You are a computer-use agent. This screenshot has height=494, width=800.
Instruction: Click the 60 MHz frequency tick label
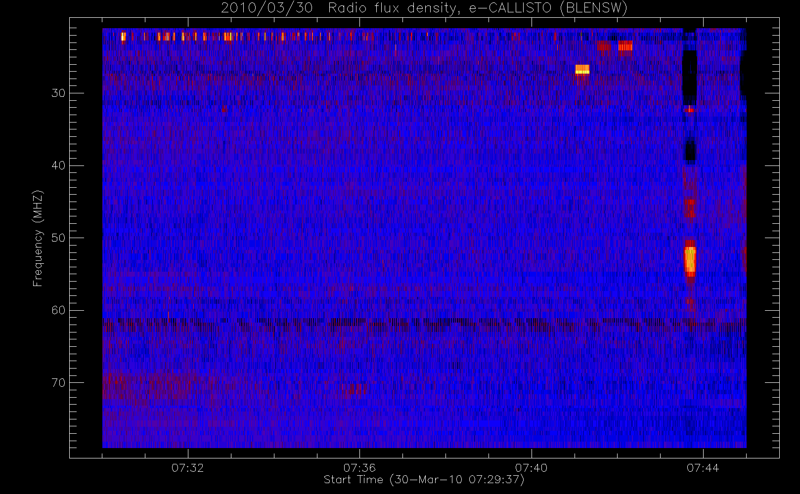pos(58,310)
